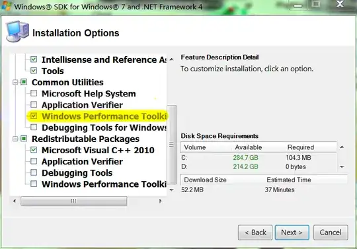Click the 284.7 GB available value
The image size is (357, 249).
point(246,158)
